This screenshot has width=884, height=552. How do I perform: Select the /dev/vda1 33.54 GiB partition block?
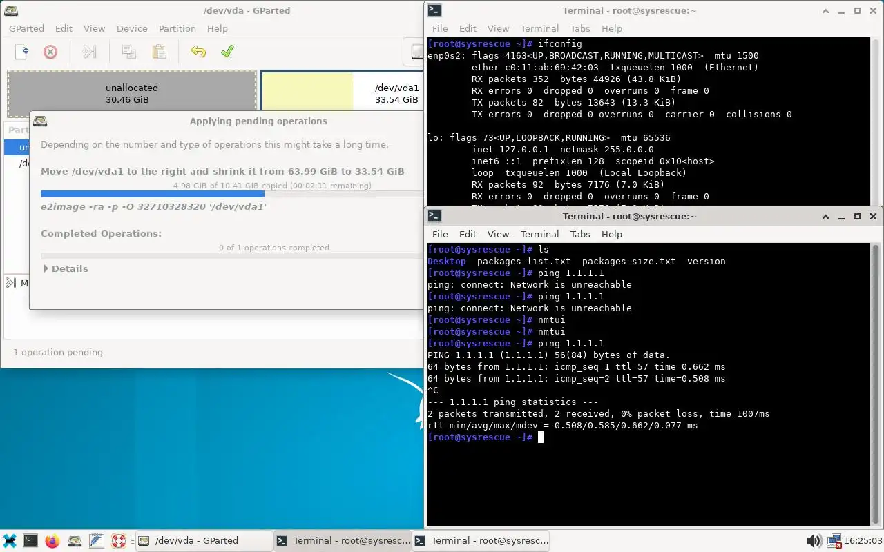342,90
